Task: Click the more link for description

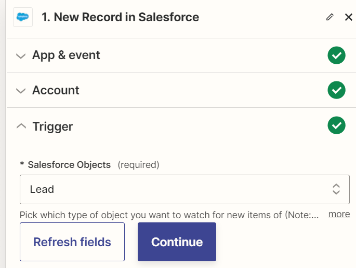Action: (x=339, y=214)
